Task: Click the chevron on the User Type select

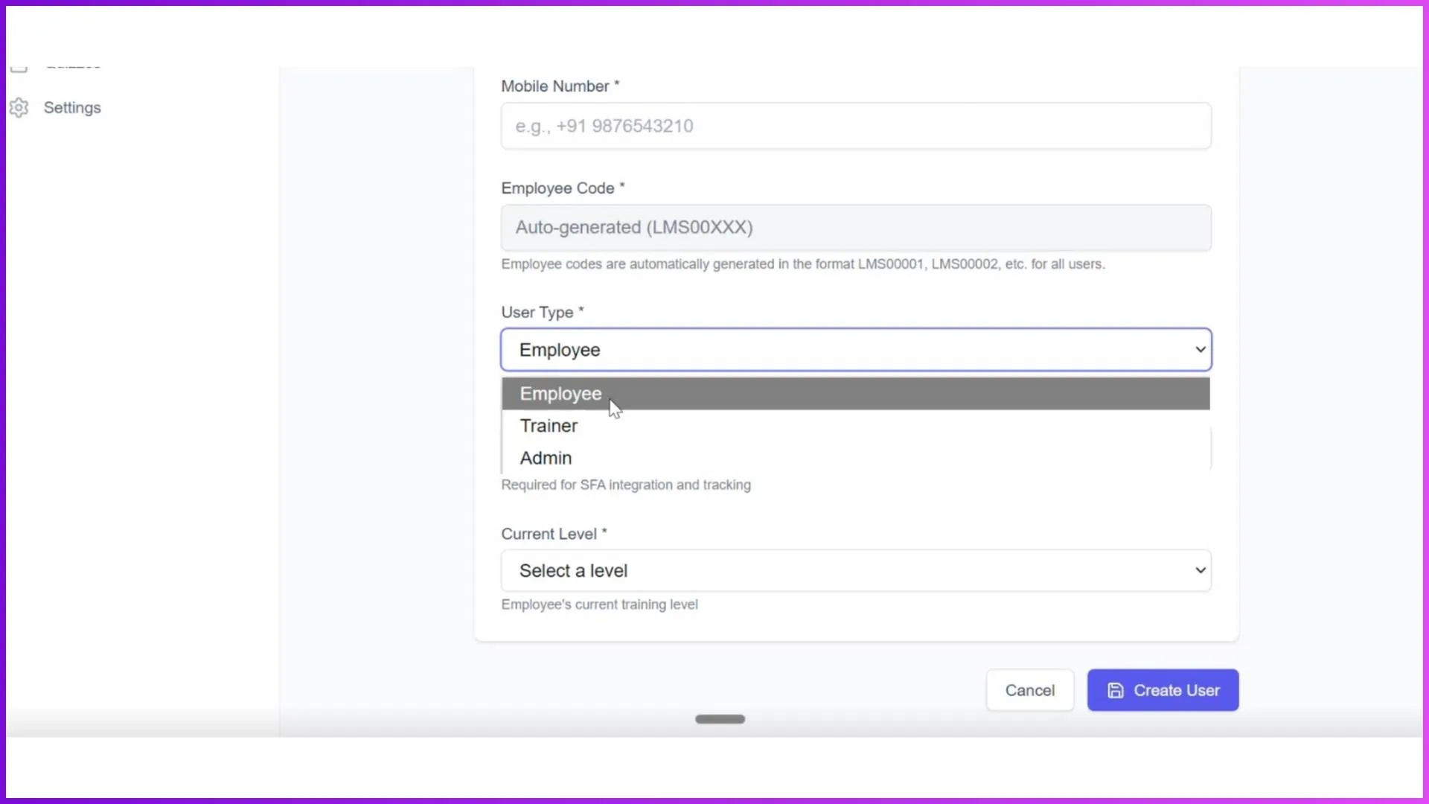Action: (x=1199, y=349)
